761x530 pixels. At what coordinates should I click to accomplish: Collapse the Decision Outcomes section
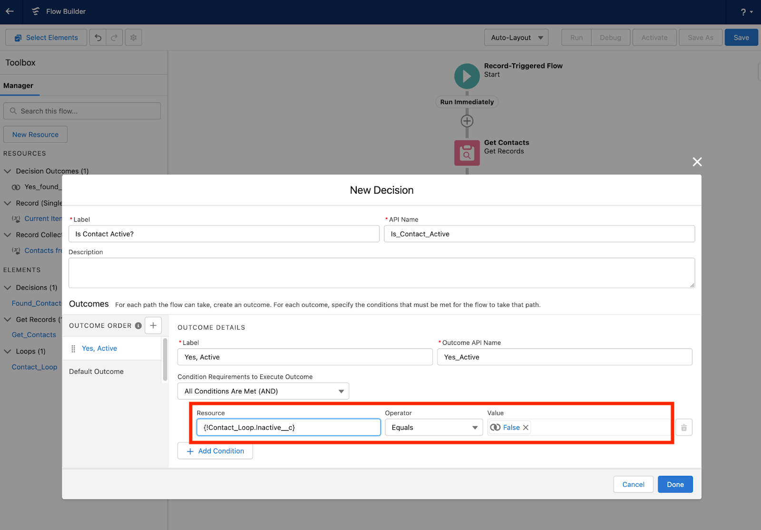coord(8,171)
